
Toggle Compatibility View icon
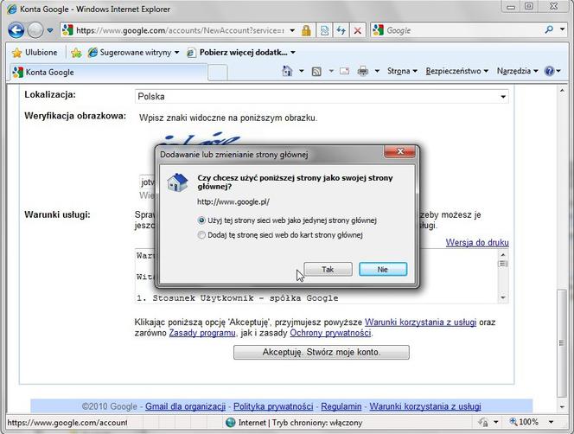click(324, 30)
